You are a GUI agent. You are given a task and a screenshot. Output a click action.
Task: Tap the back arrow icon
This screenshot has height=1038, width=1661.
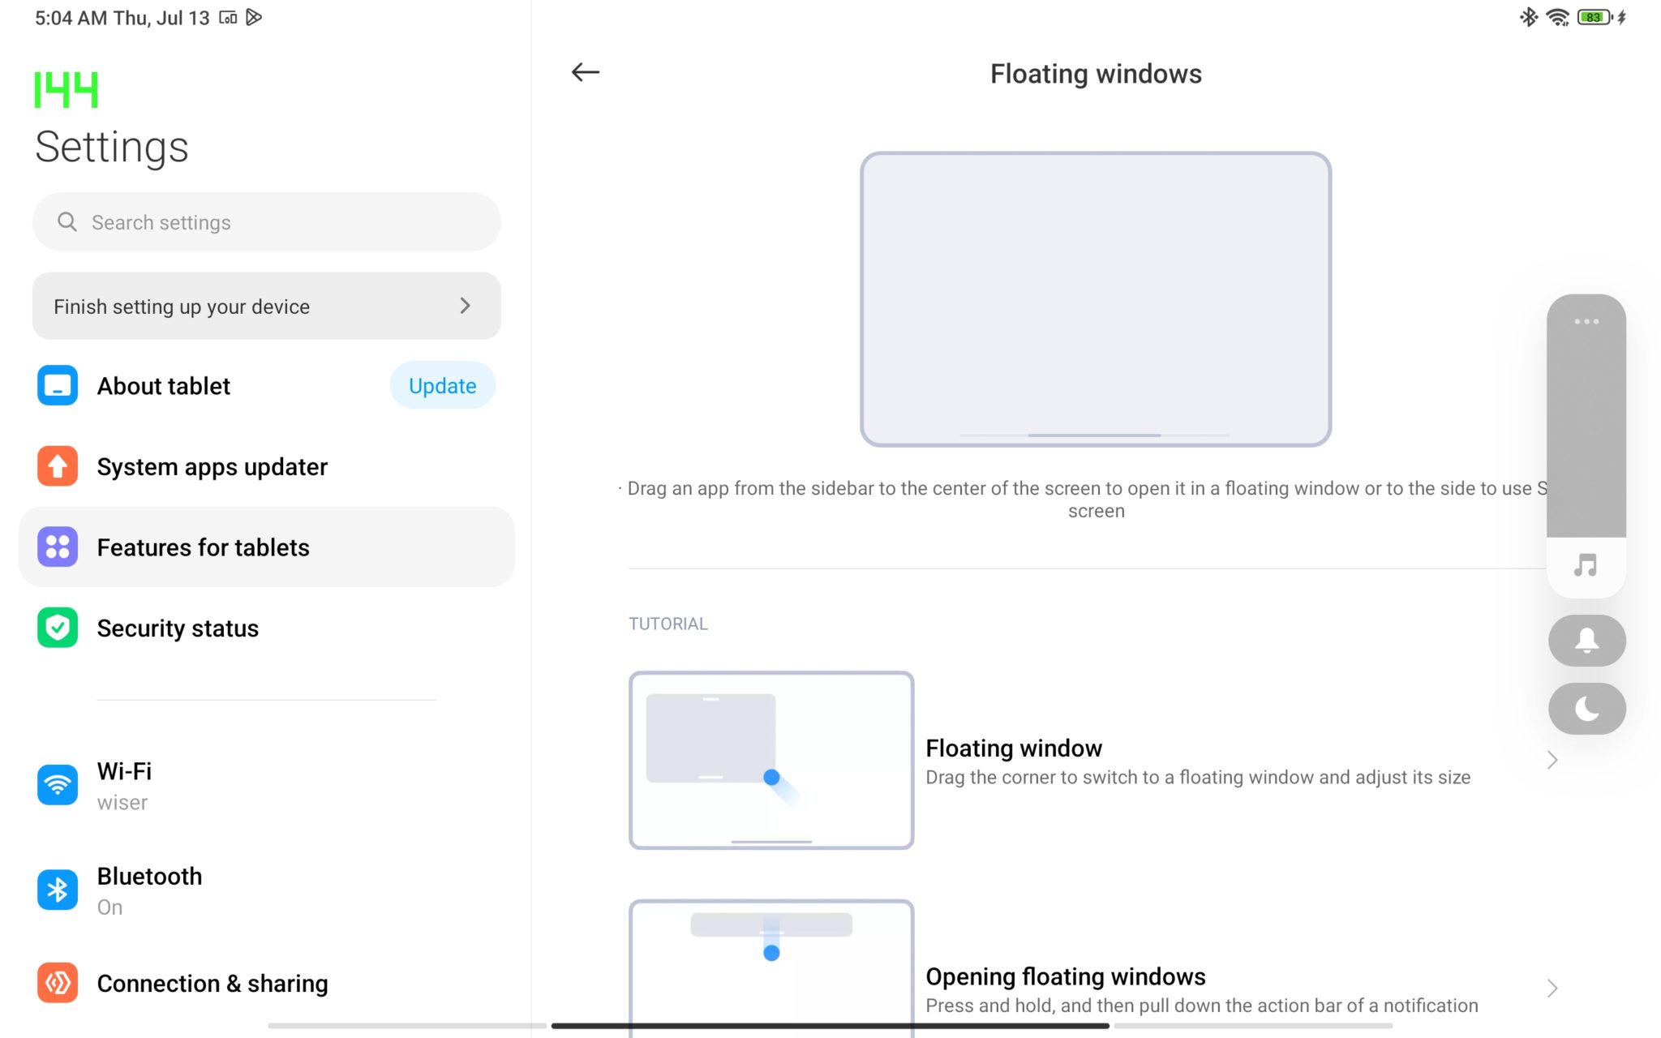click(585, 72)
